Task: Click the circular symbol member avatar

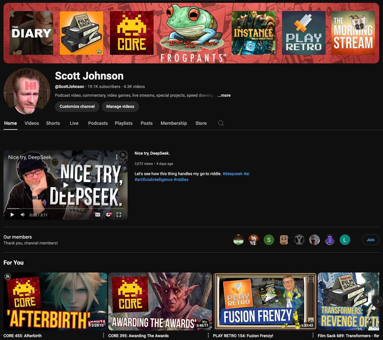Action: point(299,240)
